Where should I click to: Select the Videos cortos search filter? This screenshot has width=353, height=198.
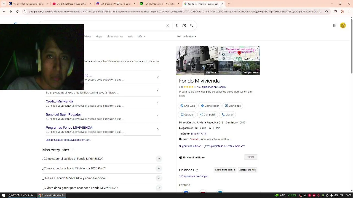coord(115,37)
